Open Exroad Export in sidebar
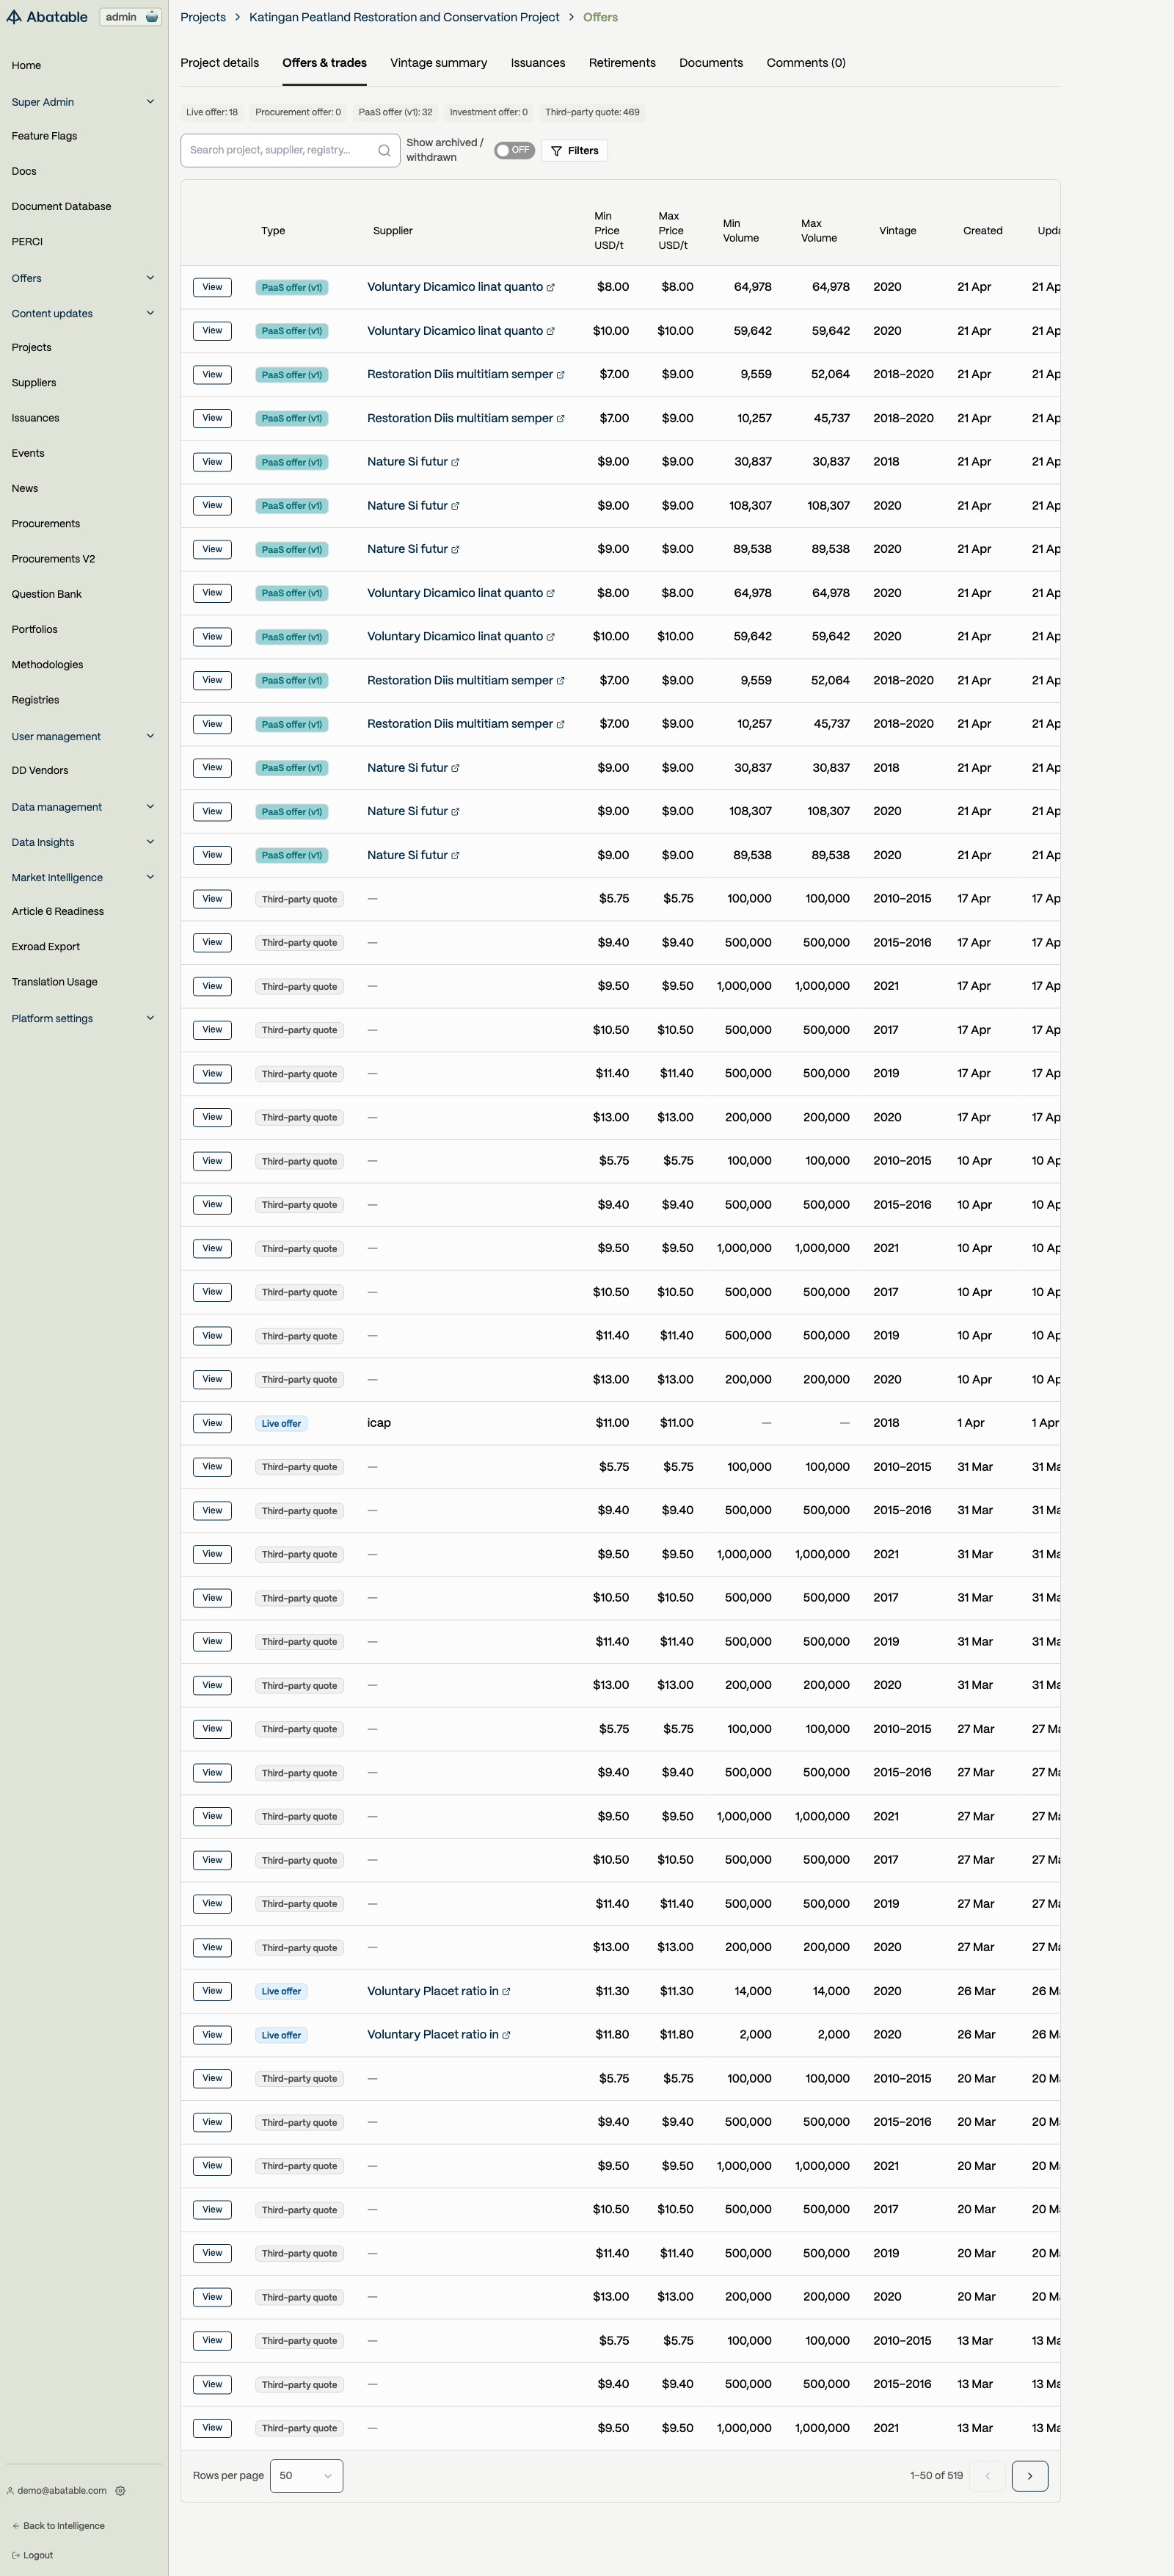Image resolution: width=1174 pixels, height=2576 pixels. click(46, 947)
